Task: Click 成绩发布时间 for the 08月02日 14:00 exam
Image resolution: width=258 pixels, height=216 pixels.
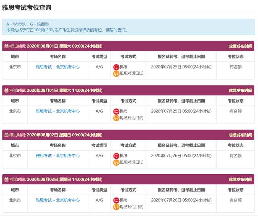Action: click(240, 179)
